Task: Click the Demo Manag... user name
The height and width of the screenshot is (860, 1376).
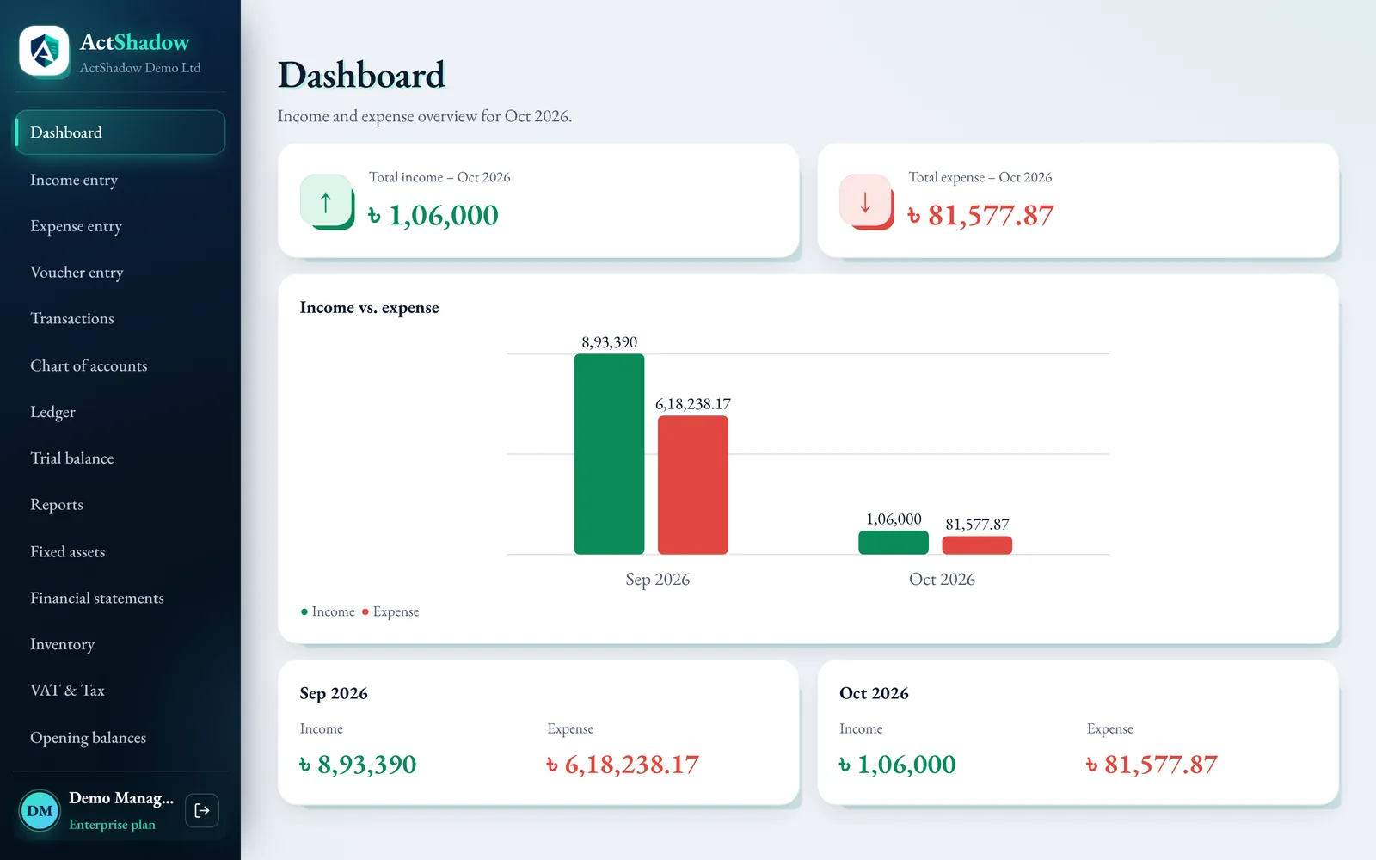Action: pos(121,798)
